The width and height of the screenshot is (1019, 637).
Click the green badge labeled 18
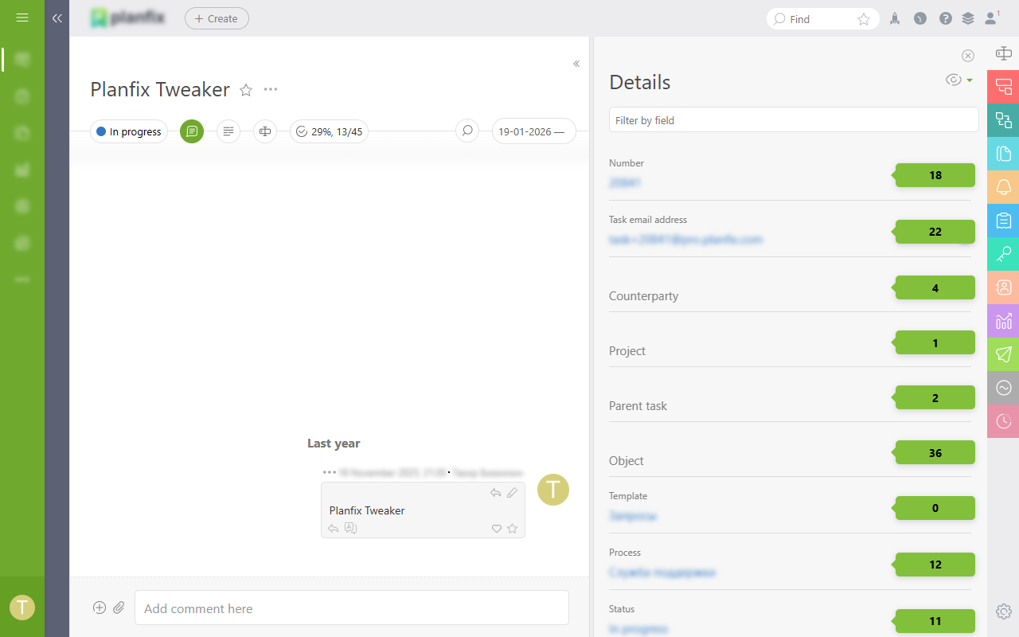(x=933, y=175)
